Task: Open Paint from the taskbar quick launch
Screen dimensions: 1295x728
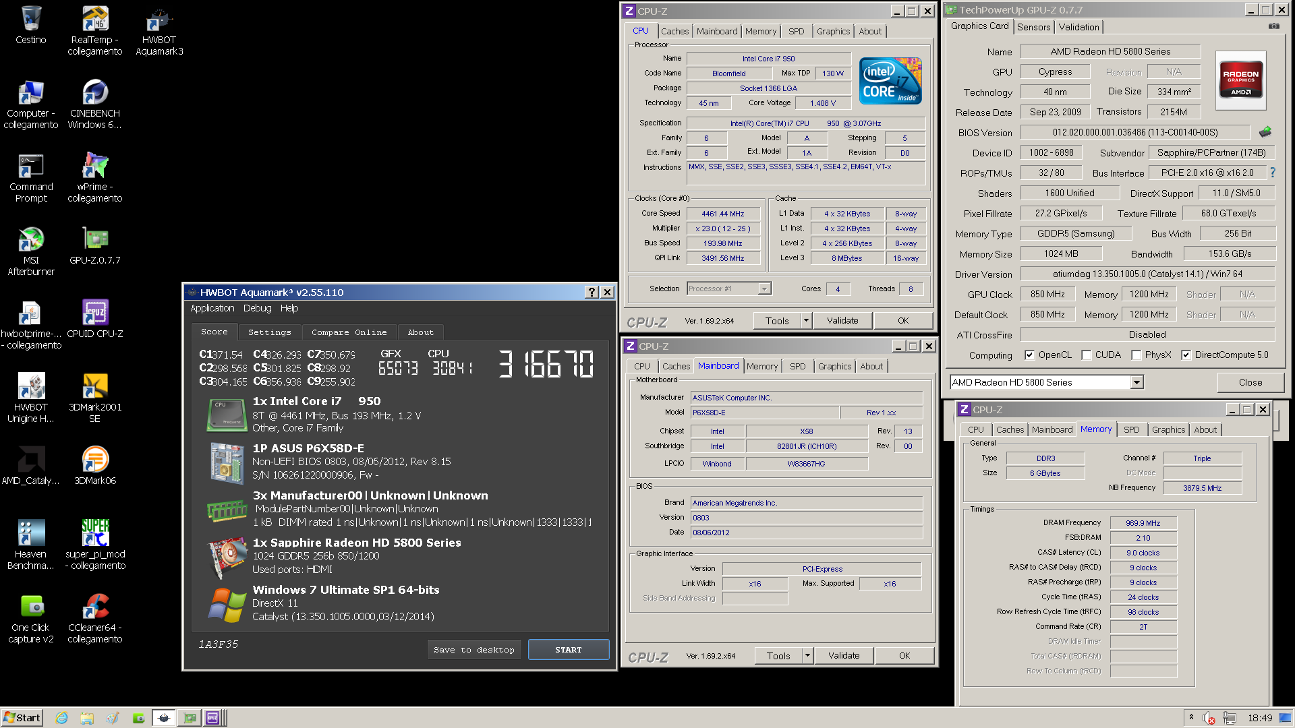Action: tap(113, 718)
